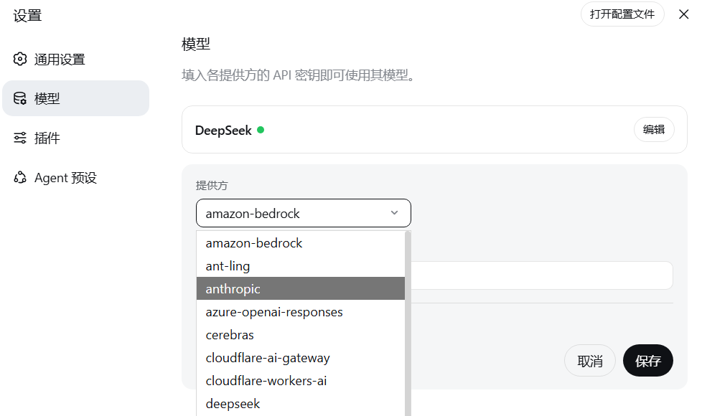Click the green status dot next to DeepSeek
The height and width of the screenshot is (416, 702).
pos(261,130)
